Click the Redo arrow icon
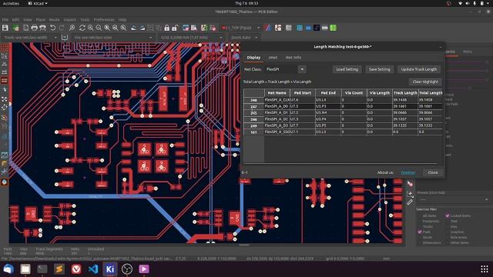 (62, 28)
